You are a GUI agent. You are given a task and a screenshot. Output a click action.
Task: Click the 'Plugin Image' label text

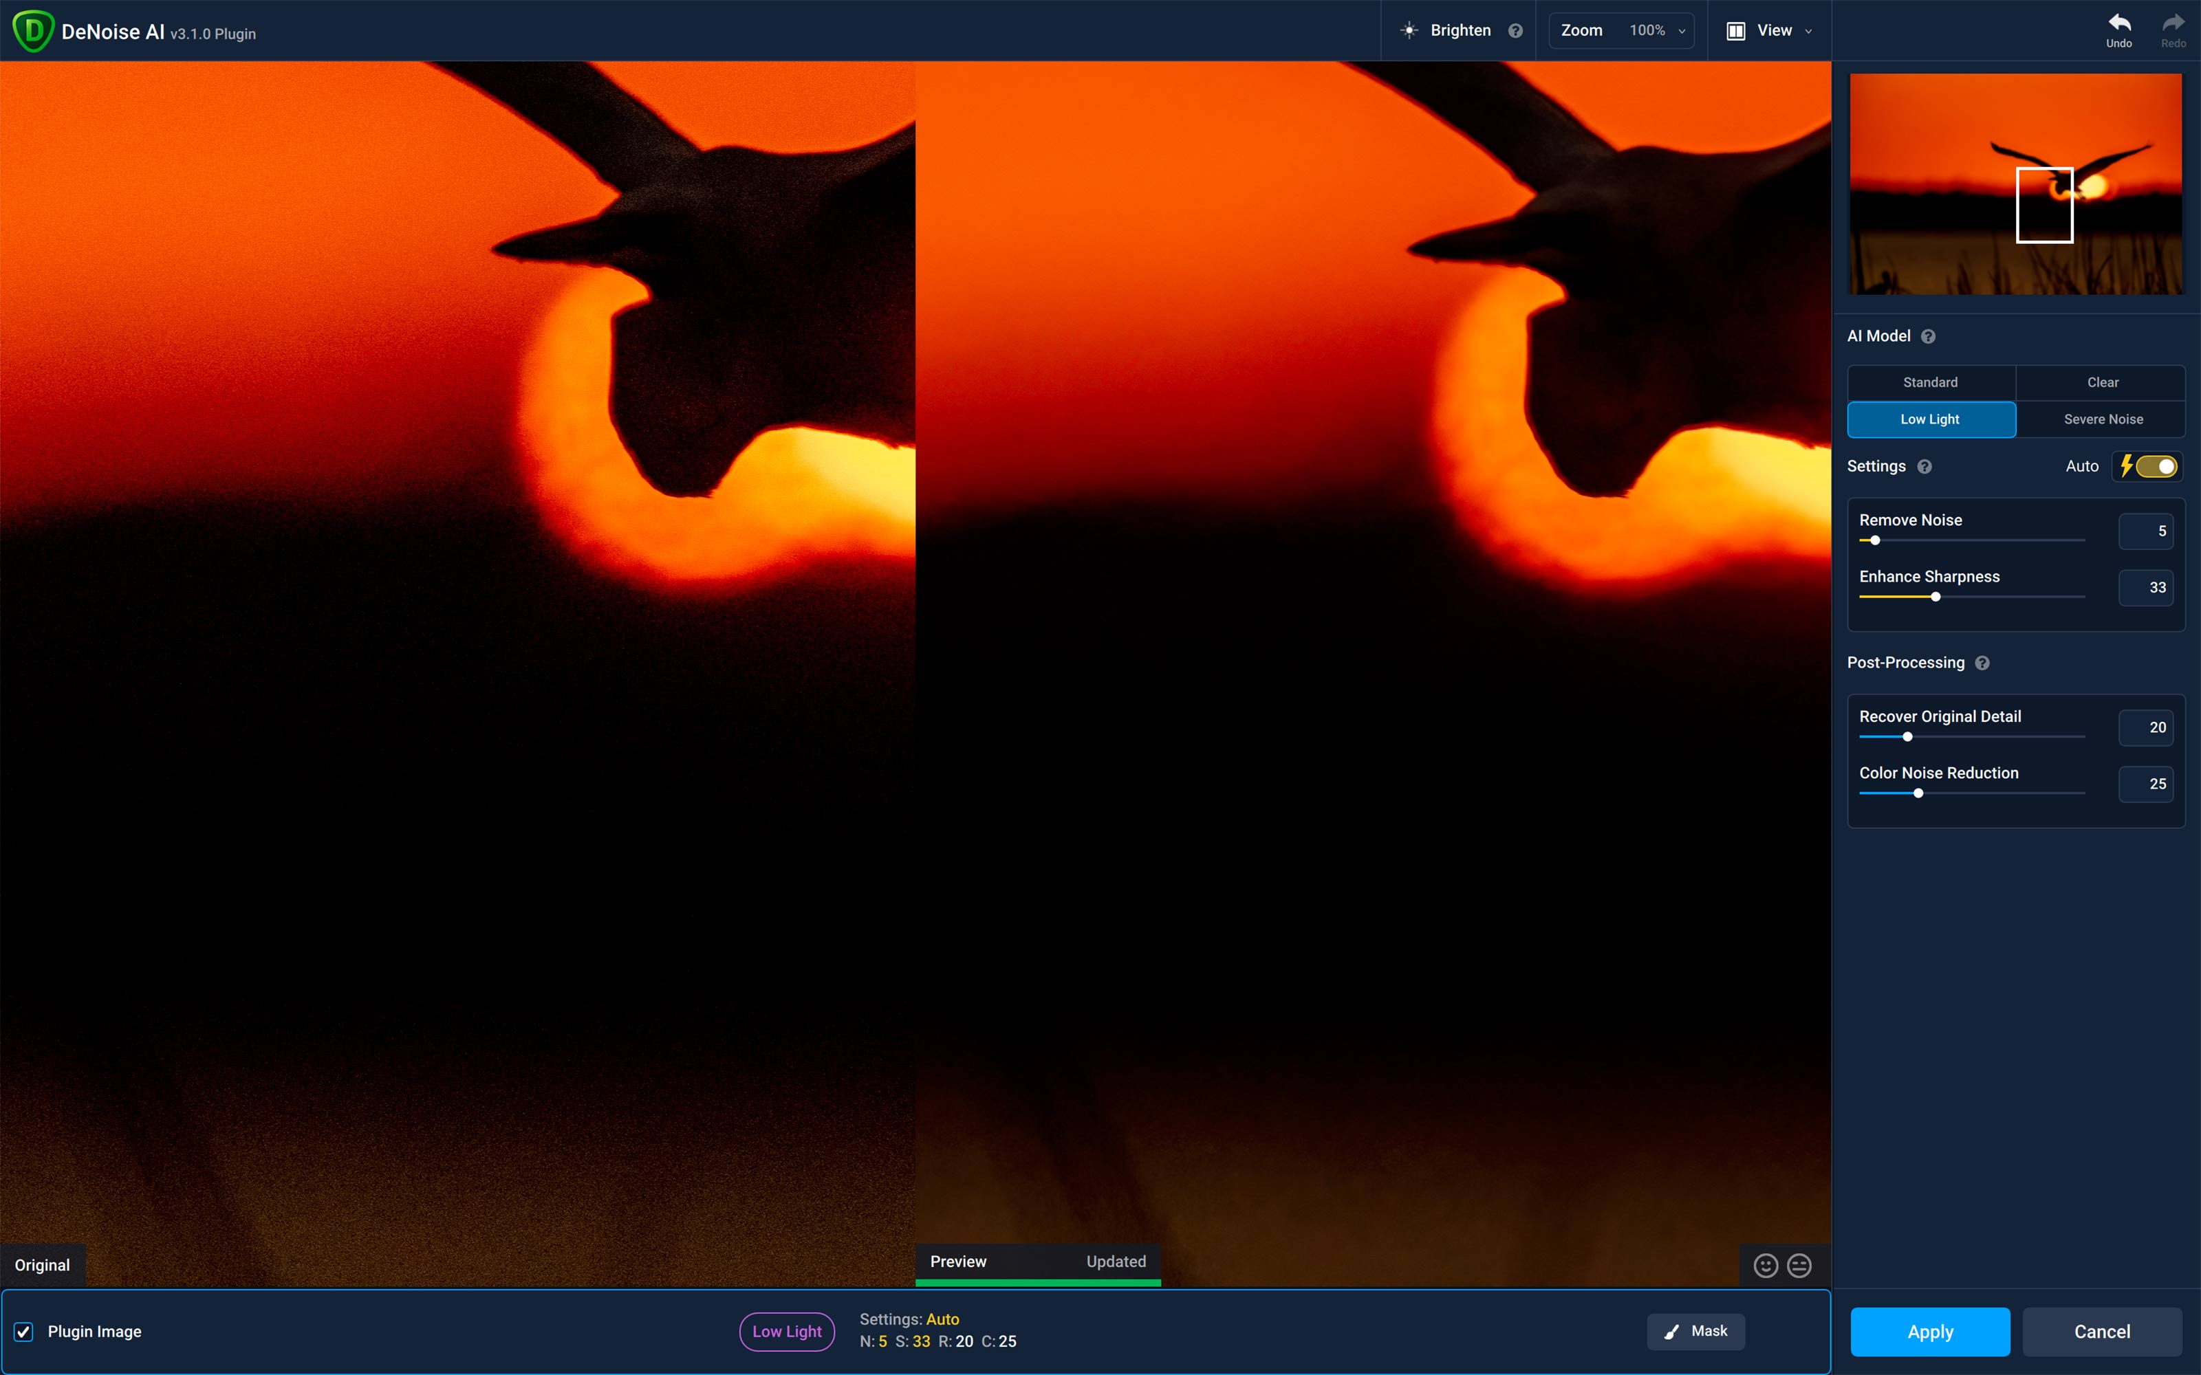pyautogui.click(x=95, y=1332)
